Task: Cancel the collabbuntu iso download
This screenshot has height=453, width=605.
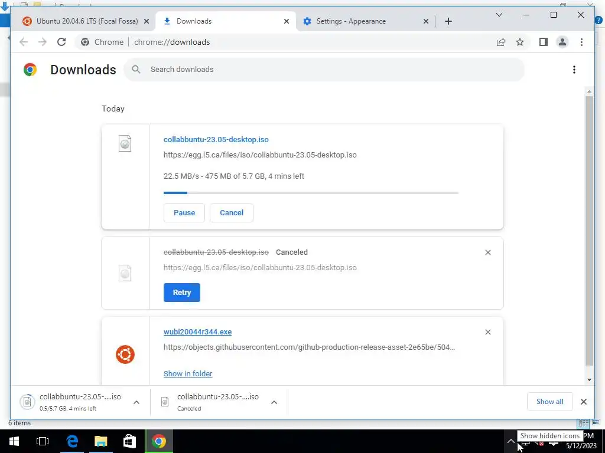Action: pyautogui.click(x=232, y=212)
